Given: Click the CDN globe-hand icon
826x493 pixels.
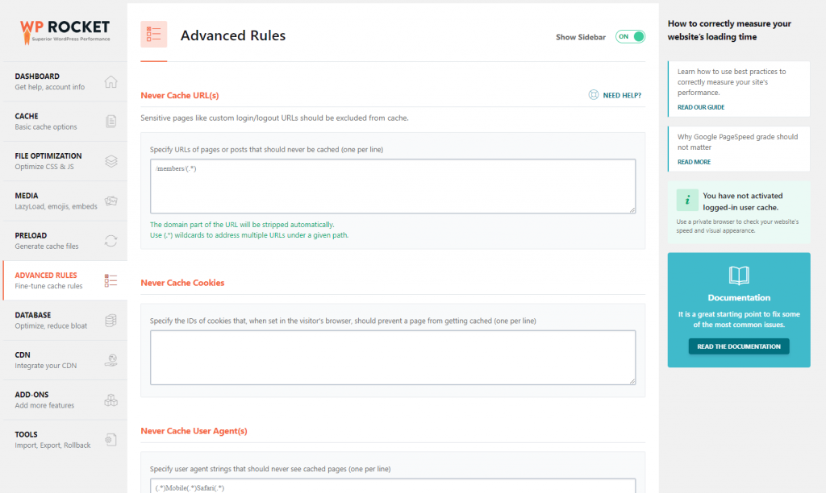Looking at the screenshot, I should click(x=111, y=360).
